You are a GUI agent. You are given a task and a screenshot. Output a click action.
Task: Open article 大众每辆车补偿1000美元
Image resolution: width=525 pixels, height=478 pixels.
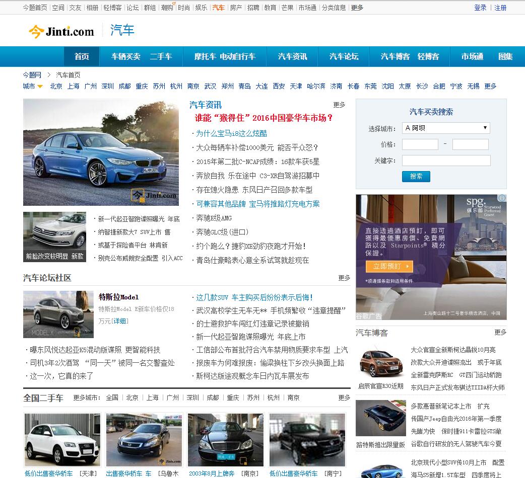[257, 148]
